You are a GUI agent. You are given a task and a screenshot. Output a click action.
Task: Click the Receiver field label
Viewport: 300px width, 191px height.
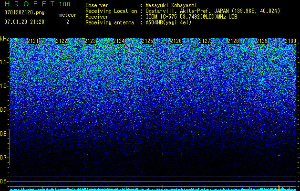[x=97, y=17]
